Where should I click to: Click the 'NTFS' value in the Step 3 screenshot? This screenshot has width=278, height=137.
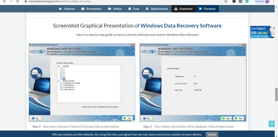(196, 84)
